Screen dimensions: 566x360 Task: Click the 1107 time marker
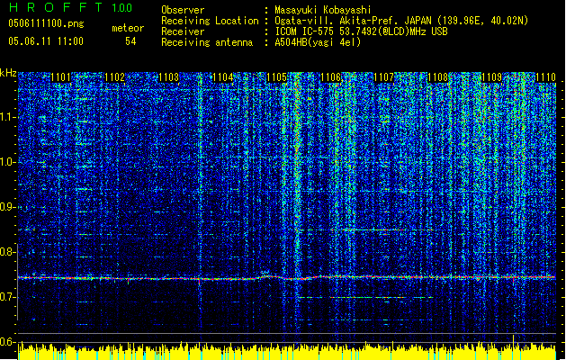pyautogui.click(x=383, y=77)
